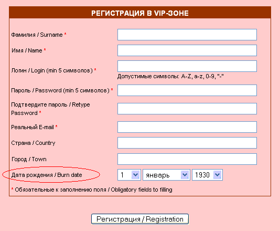Viewport: 280px width, 231px height.
Task: Click the Фамилия / Surname label
Action: 37,35
